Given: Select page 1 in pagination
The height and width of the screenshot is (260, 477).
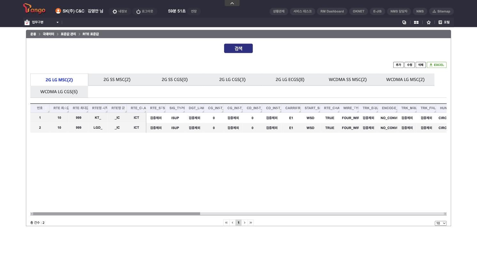Looking at the screenshot, I should point(238,223).
